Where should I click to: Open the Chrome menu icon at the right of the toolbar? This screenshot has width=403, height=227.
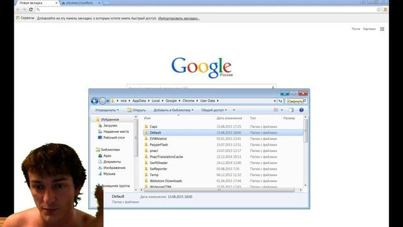coord(385,9)
